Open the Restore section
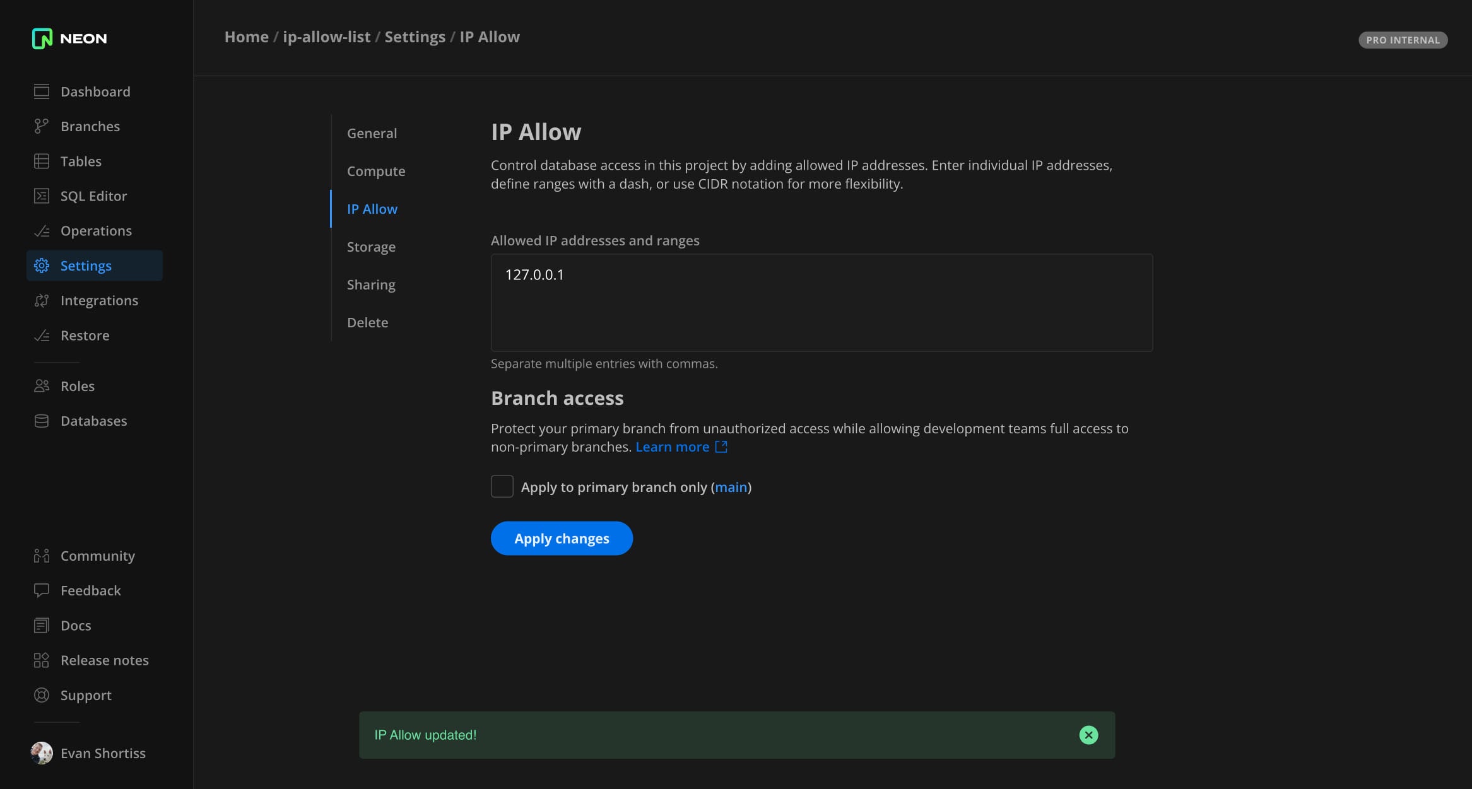 (x=85, y=335)
